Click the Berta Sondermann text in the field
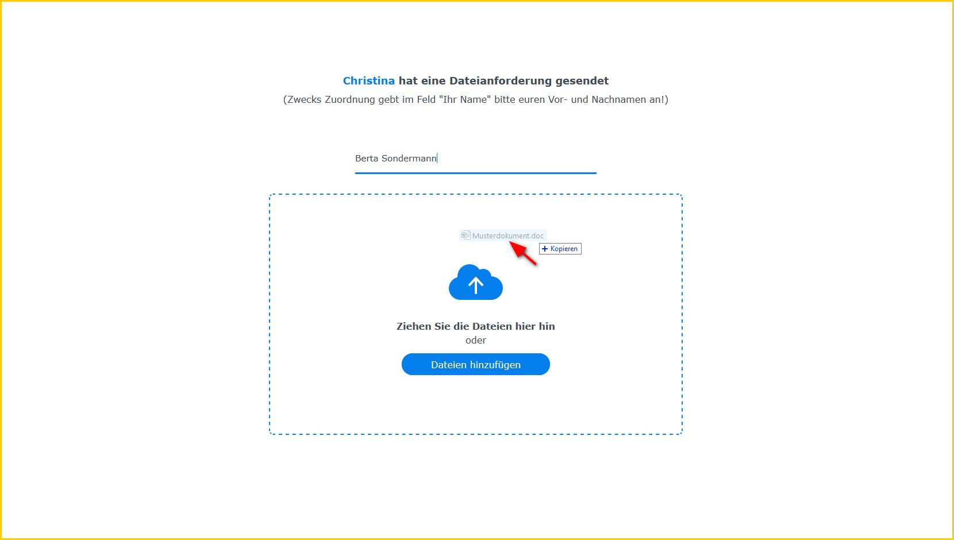954x540 pixels. [x=395, y=159]
